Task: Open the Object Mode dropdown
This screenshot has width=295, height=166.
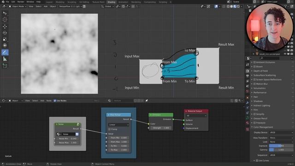Action: click(x=18, y=6)
